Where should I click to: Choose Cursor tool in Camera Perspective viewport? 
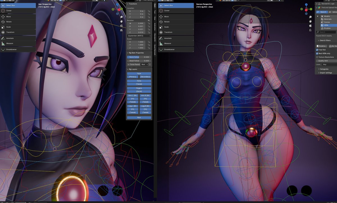[x=176, y=11]
